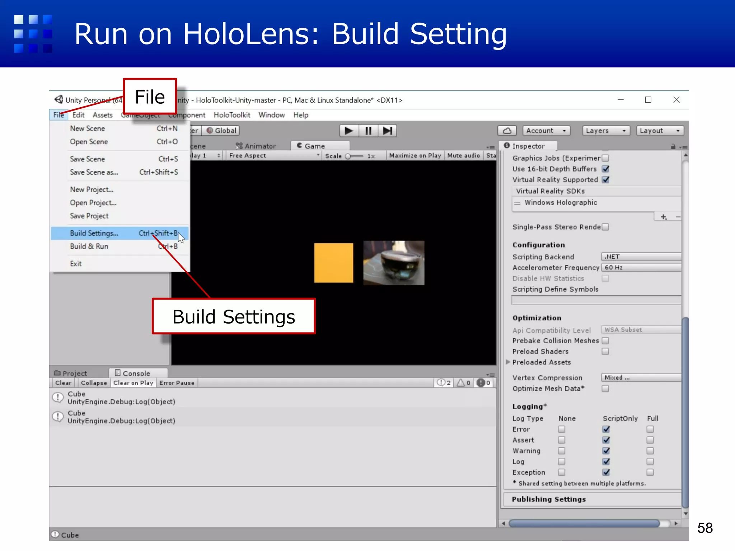
Task: Enable Graphics Jobs (Experimental) checkbox
Action: point(605,158)
